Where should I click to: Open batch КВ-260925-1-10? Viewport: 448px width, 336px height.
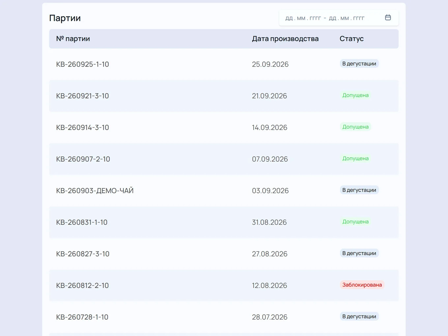click(82, 64)
